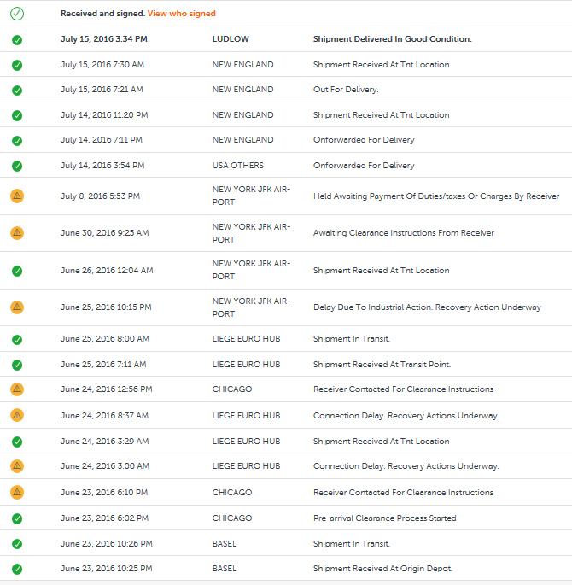Click green check for "Shipment Received At Origin Depot"
This screenshot has width=572, height=585.
(17, 569)
